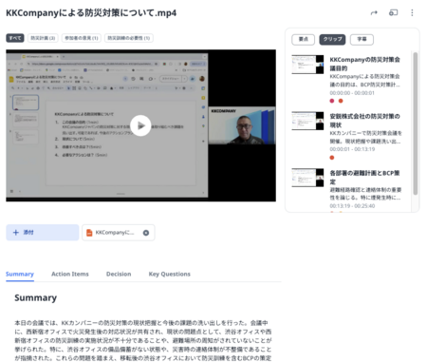Open the first clip thumbnail KKCompanyの防災対策会議目的
This screenshot has width=427, height=362.
[307, 65]
